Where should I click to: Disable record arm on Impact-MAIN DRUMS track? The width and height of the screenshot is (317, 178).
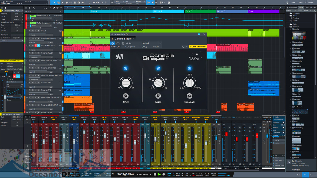36,46
